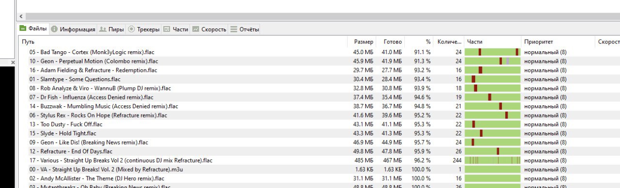Click the pieces bar of 05 - Bad Tango row

click(x=492, y=52)
